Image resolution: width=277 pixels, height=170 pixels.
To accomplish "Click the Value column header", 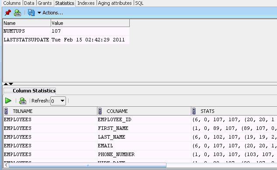I will click(90, 23).
